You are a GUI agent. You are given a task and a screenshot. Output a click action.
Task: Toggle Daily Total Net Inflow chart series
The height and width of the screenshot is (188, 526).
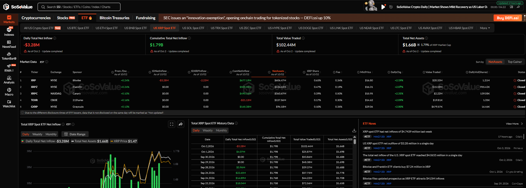coord(45,141)
